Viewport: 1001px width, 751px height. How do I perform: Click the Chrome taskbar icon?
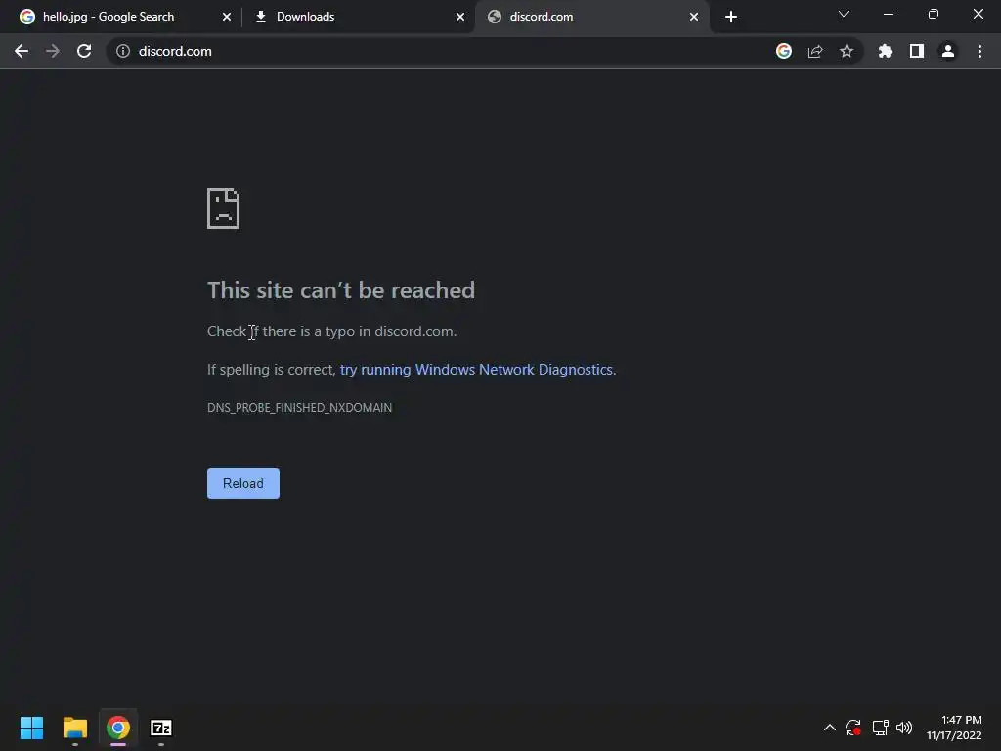click(118, 728)
